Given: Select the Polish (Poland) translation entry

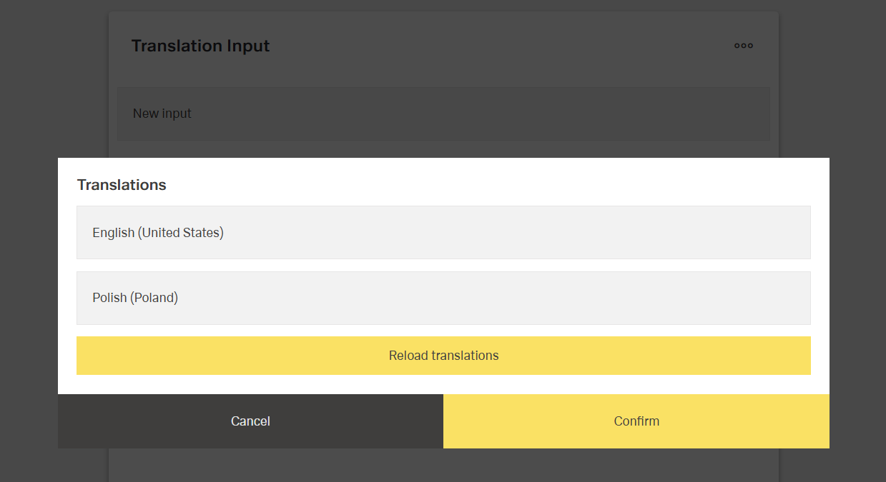Looking at the screenshot, I should (x=443, y=297).
